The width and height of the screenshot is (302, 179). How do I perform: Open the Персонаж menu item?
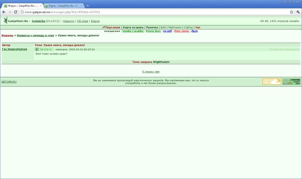(113, 27)
